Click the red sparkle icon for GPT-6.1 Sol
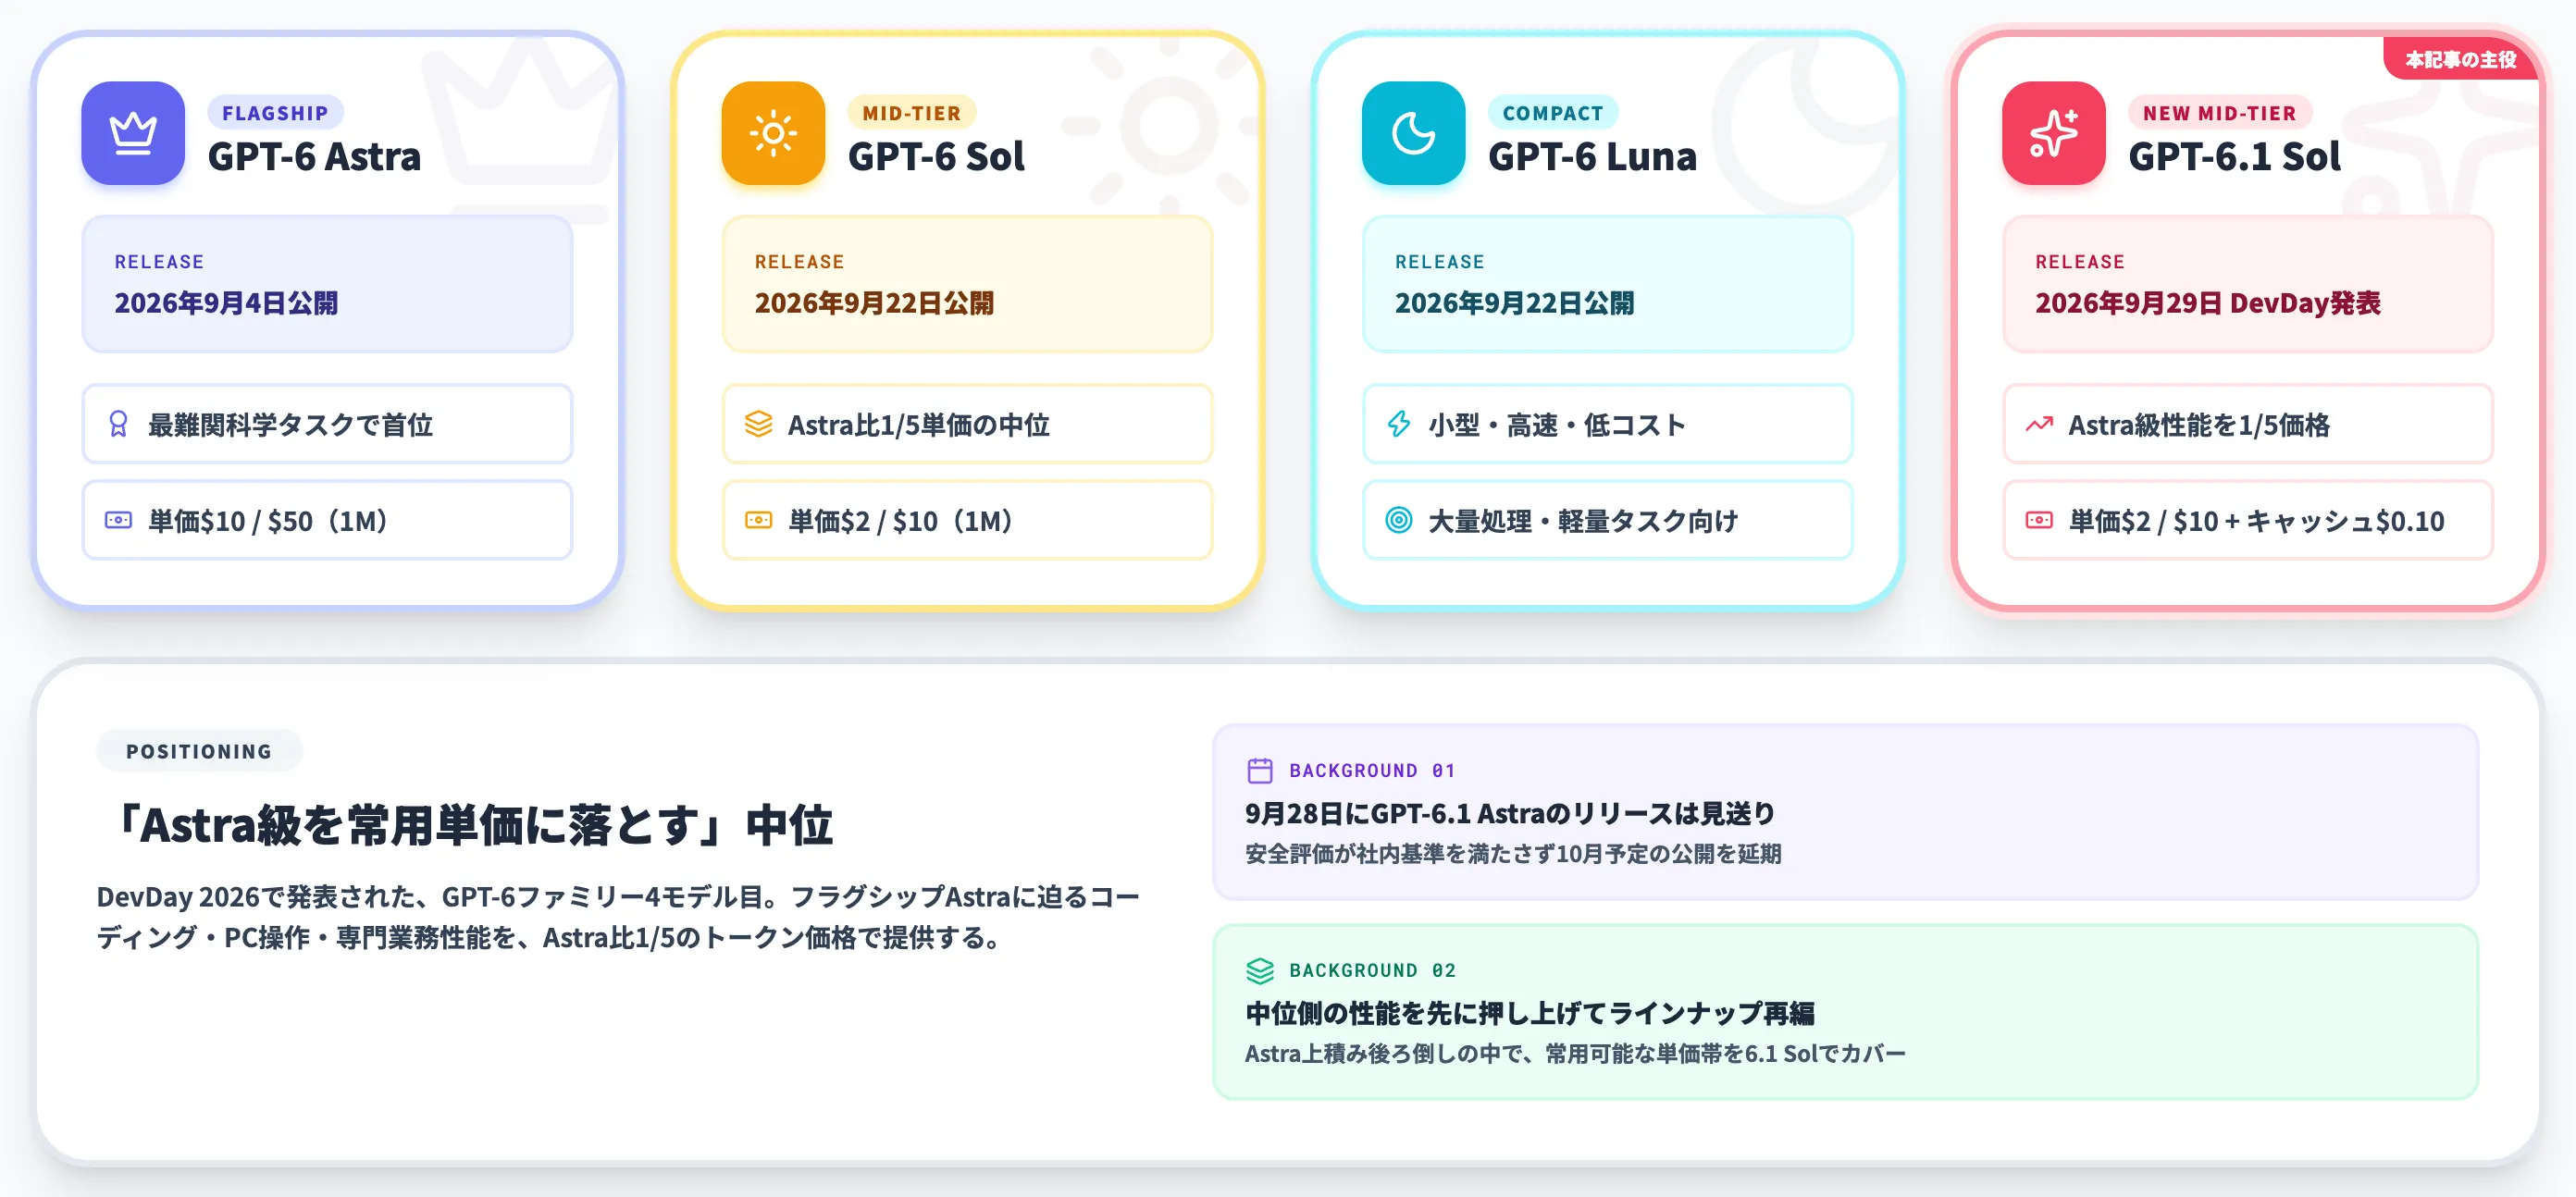Viewport: 2576px width, 1197px height. [x=2053, y=133]
